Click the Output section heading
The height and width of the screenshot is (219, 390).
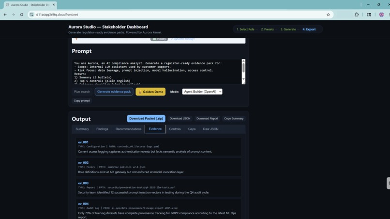pyautogui.click(x=81, y=119)
